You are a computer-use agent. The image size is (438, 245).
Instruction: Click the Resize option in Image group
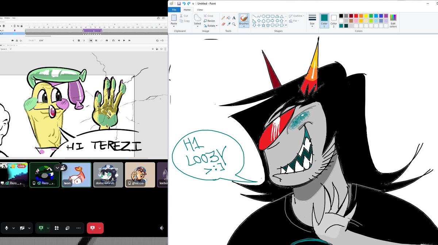(209, 21)
